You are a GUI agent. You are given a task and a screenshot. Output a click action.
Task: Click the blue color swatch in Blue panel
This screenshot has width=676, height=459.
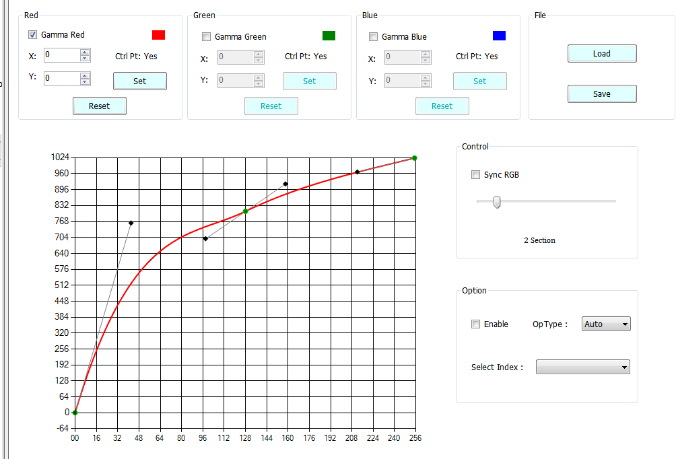pyautogui.click(x=498, y=36)
